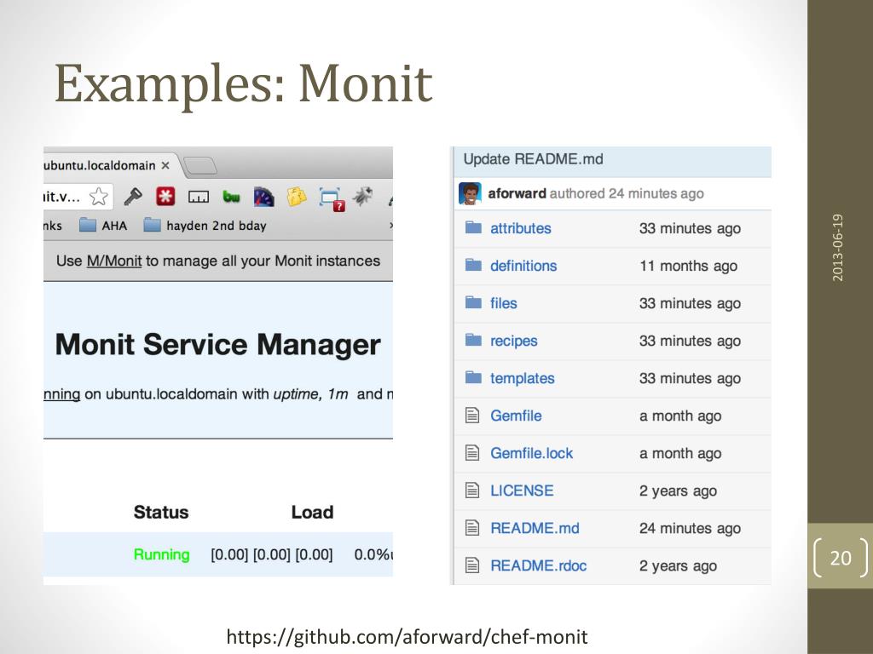Click the folder icon beside files
This screenshot has height=654, width=873.
click(473, 302)
